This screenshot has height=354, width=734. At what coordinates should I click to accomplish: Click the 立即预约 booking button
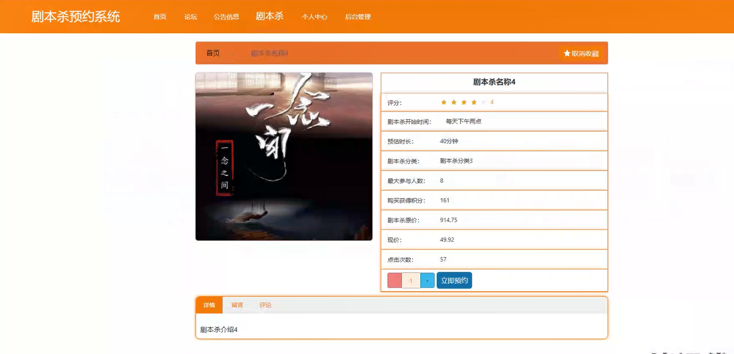tap(454, 280)
